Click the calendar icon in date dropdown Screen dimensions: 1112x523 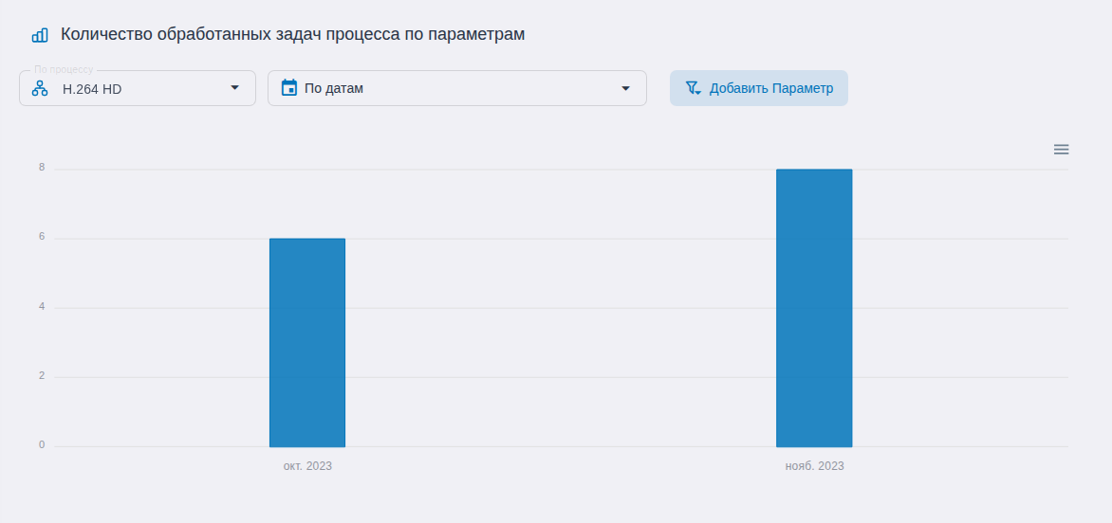point(288,88)
